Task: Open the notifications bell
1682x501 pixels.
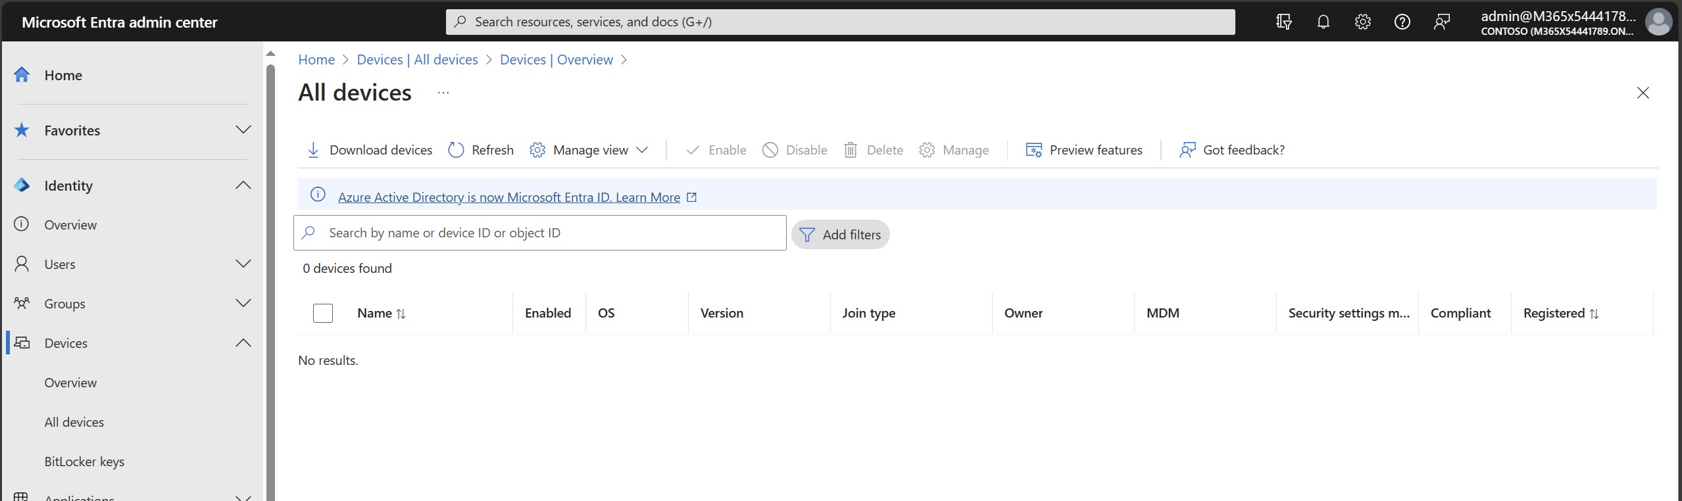Action: [x=1323, y=22]
